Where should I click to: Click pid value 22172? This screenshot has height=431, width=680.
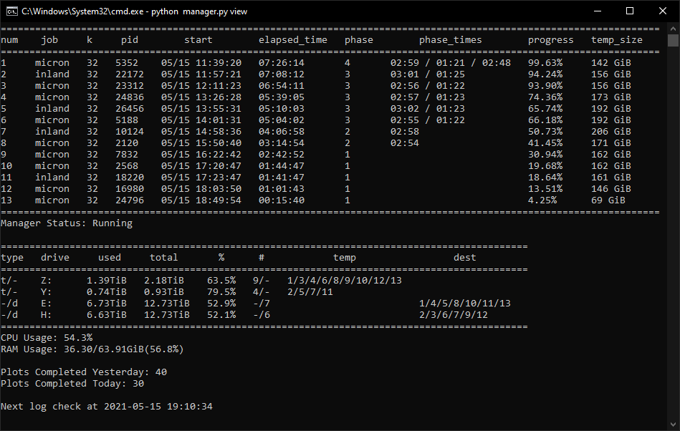129,74
